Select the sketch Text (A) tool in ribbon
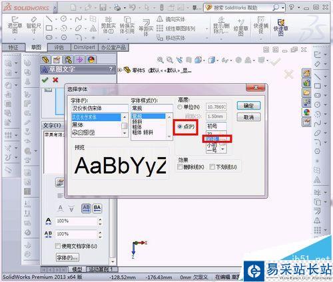This screenshot has width=333, height=282. pos(93,28)
